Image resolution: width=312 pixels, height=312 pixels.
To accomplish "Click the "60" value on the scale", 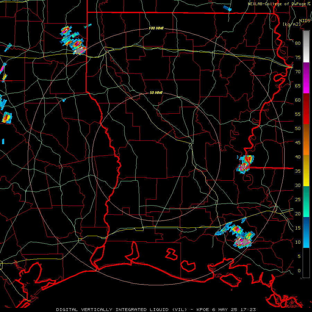I will [298, 100].
